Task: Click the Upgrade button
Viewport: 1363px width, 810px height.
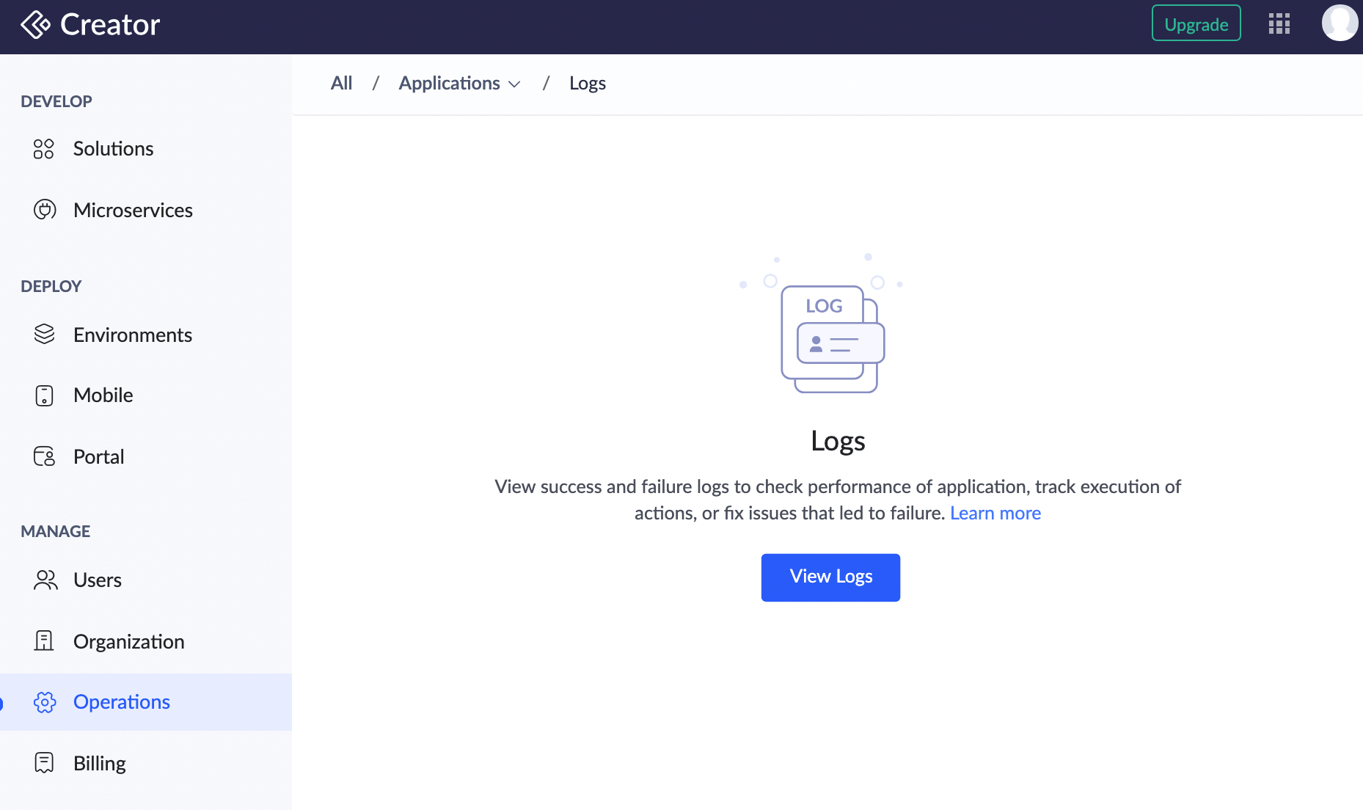Action: [x=1196, y=23]
